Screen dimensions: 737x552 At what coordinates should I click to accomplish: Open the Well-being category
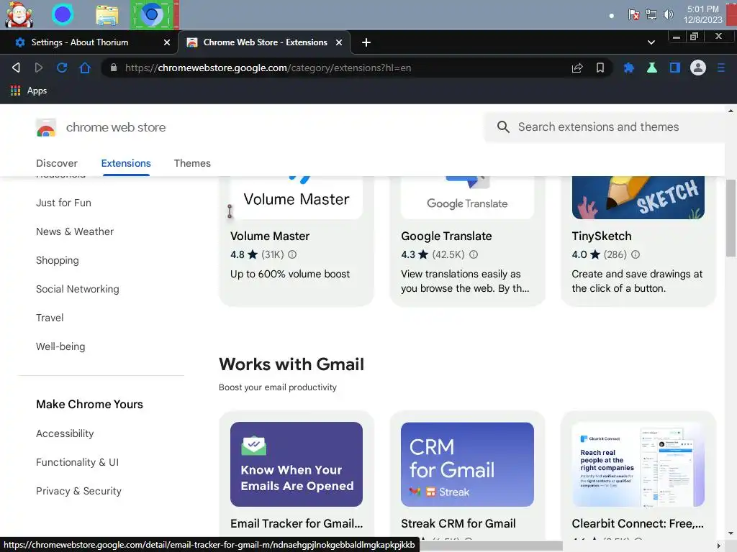click(x=60, y=346)
